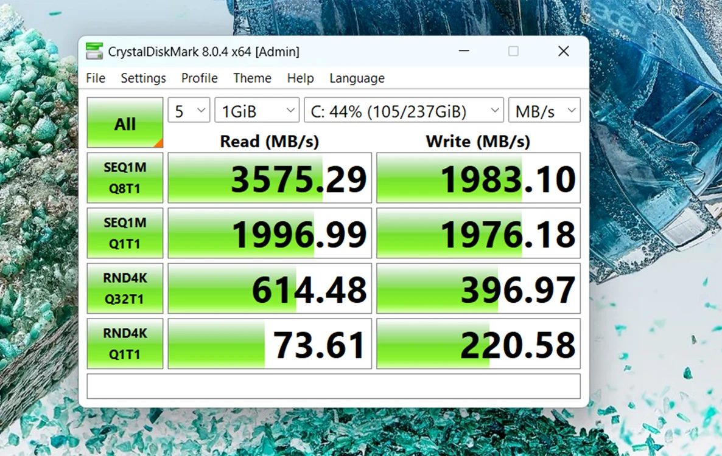Run the RND4K Q1T1 test
Image resolution: width=722 pixels, height=456 pixels.
(x=125, y=344)
